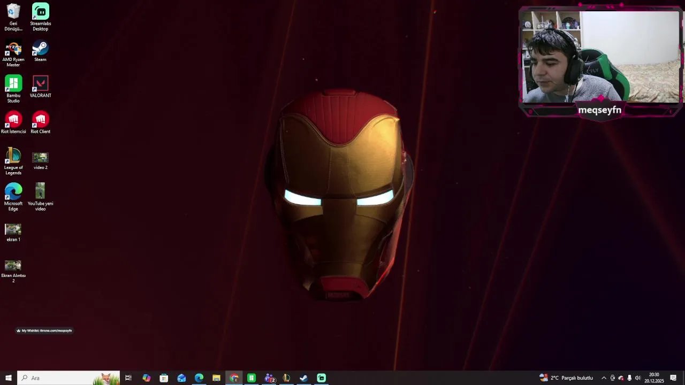Launch Streamlabs Desktop from the desktop
Screen dimensions: 685x385
(41, 17)
